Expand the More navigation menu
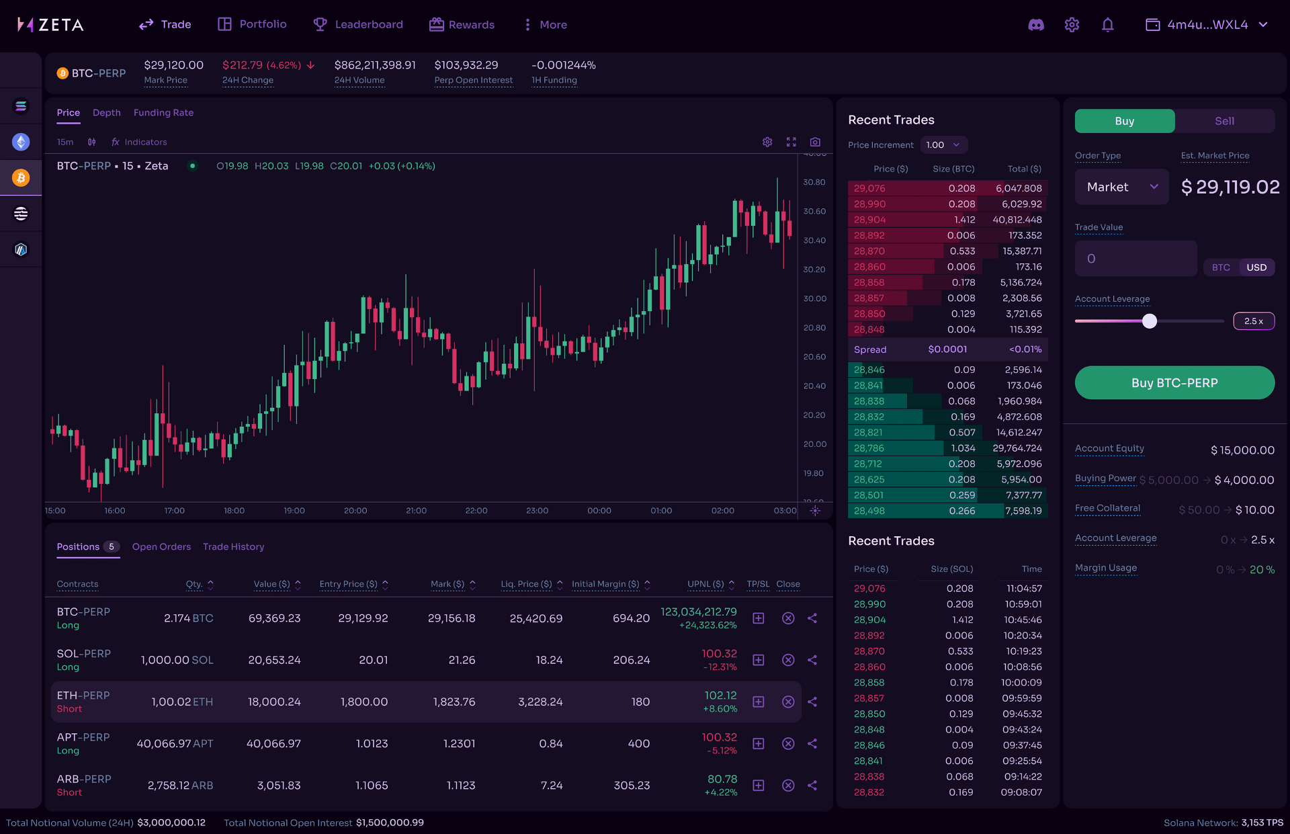Screen dimensions: 1290x834 pos(547,24)
